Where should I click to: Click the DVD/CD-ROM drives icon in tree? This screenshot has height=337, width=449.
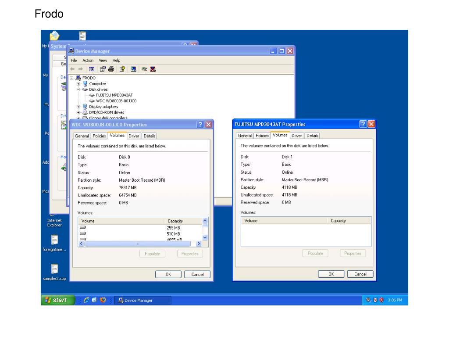(85, 112)
